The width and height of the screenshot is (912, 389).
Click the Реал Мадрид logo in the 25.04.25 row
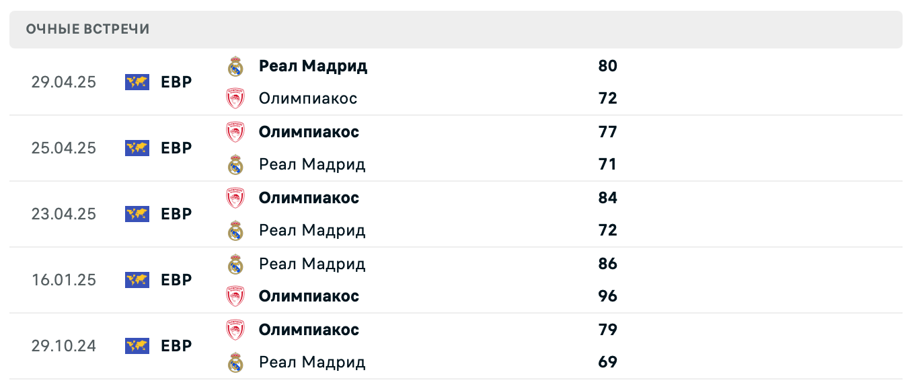pyautogui.click(x=237, y=164)
